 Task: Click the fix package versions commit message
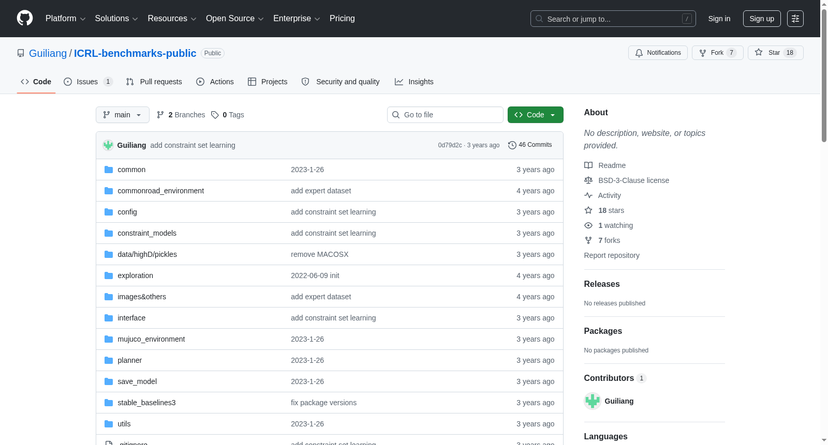coord(323,403)
